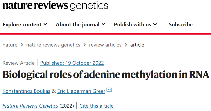
Task: Click Published: 19 October 2022 link
Action: pyautogui.click(x=72, y=63)
